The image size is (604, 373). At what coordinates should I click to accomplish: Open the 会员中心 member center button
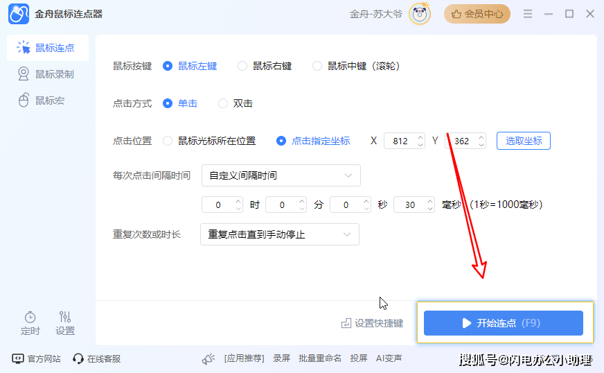pyautogui.click(x=477, y=14)
